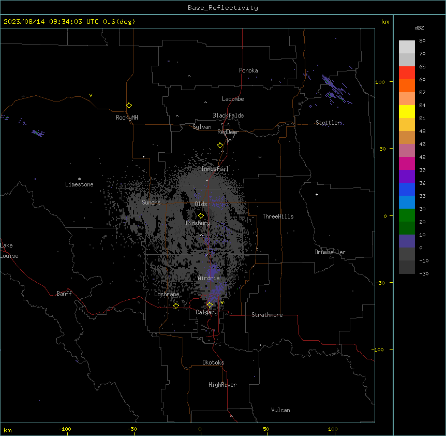Viewport: 446px width, 436px height.
Task: Click the purple radar echo cluster northeast of Stettler
Action: click(x=336, y=90)
